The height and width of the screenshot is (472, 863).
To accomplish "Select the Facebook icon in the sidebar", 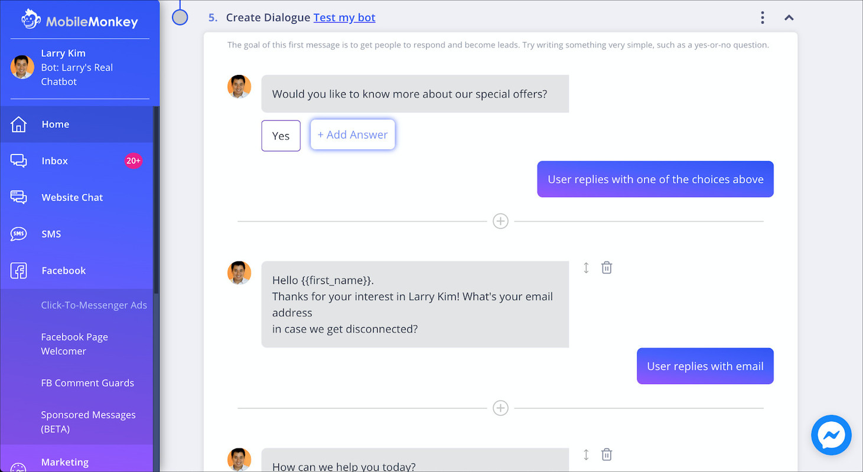I will tap(19, 270).
